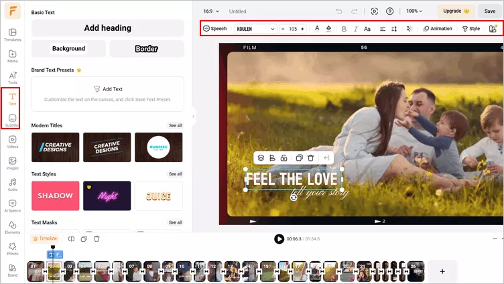Image resolution: width=504 pixels, height=284 pixels.
Task: Apply the SHADOW text style
Action: click(55, 196)
